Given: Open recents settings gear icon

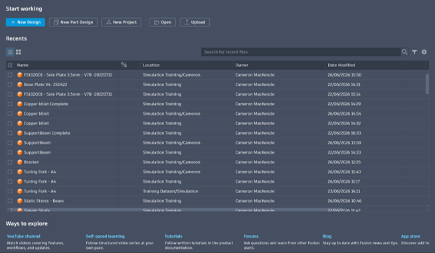Looking at the screenshot, I should 424,52.
